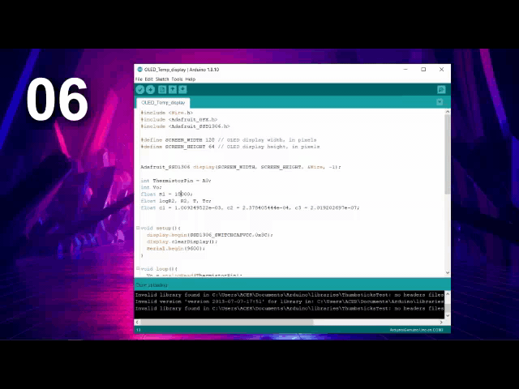This screenshot has width=519, height=389.
Task: Create a new sketch with New icon
Action: click(x=162, y=90)
